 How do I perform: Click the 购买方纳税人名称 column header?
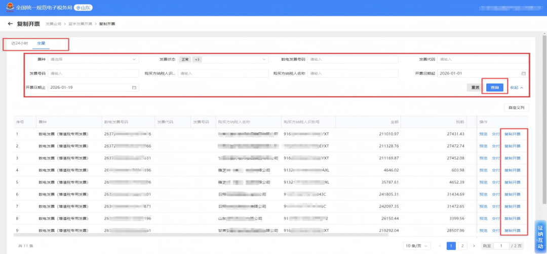(x=248, y=122)
